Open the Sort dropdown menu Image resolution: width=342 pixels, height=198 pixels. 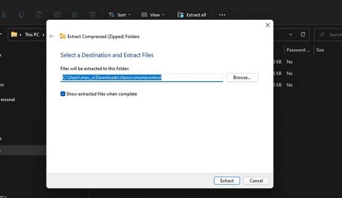point(120,15)
